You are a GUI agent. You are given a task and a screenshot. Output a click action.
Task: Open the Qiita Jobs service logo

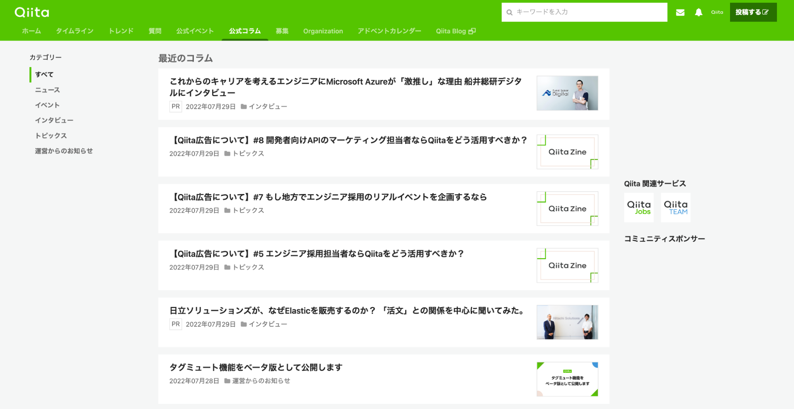point(639,207)
